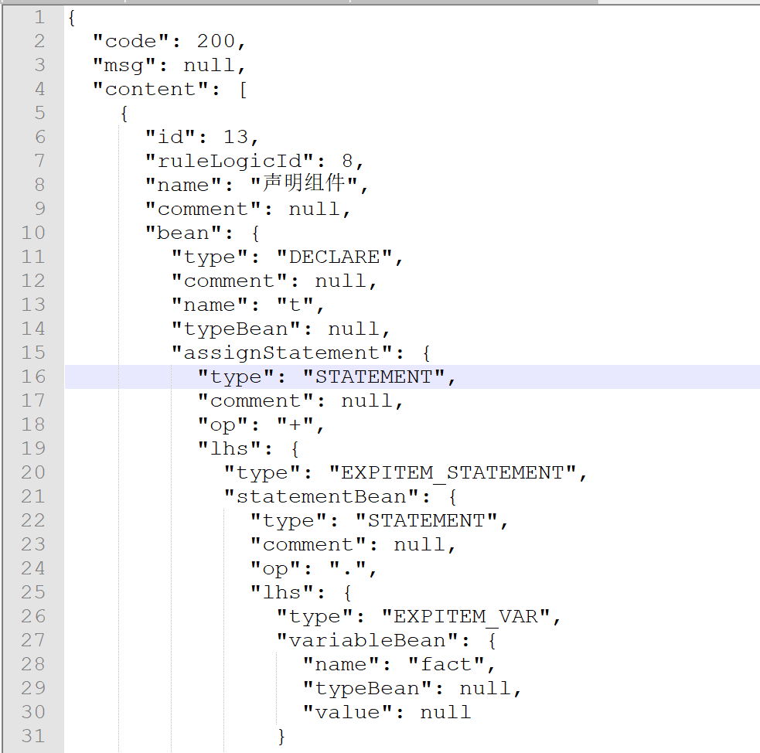Click the value 13 on line 6
Viewport: 760px width, 753px height.
236,137
